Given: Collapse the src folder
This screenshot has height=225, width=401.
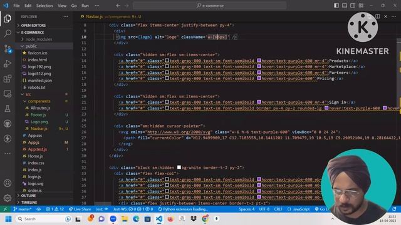Looking at the screenshot, I should click(28, 94).
